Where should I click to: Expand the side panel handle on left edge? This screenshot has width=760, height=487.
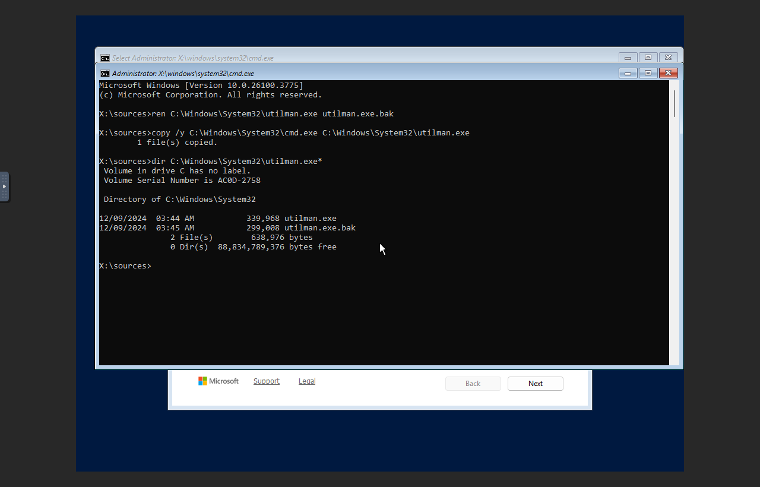(x=4, y=186)
